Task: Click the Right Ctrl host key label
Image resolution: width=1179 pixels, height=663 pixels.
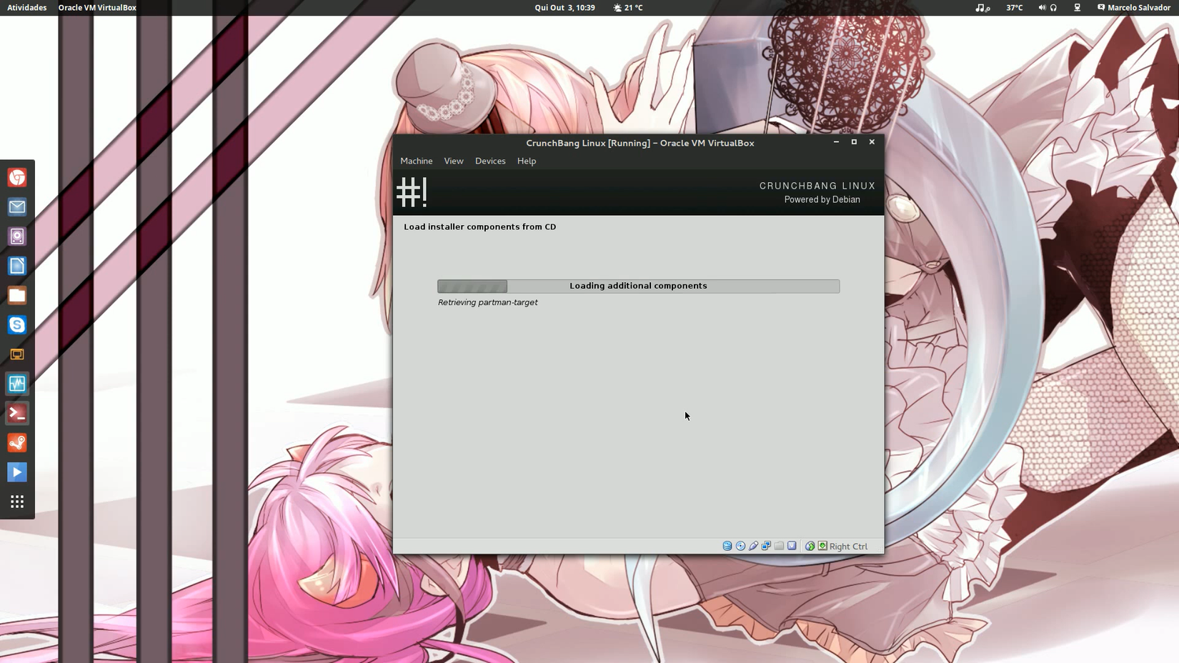Action: coord(848,547)
